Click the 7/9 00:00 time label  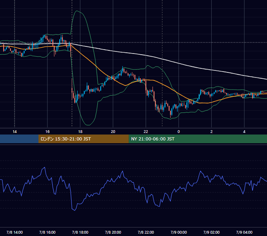click(x=179, y=232)
